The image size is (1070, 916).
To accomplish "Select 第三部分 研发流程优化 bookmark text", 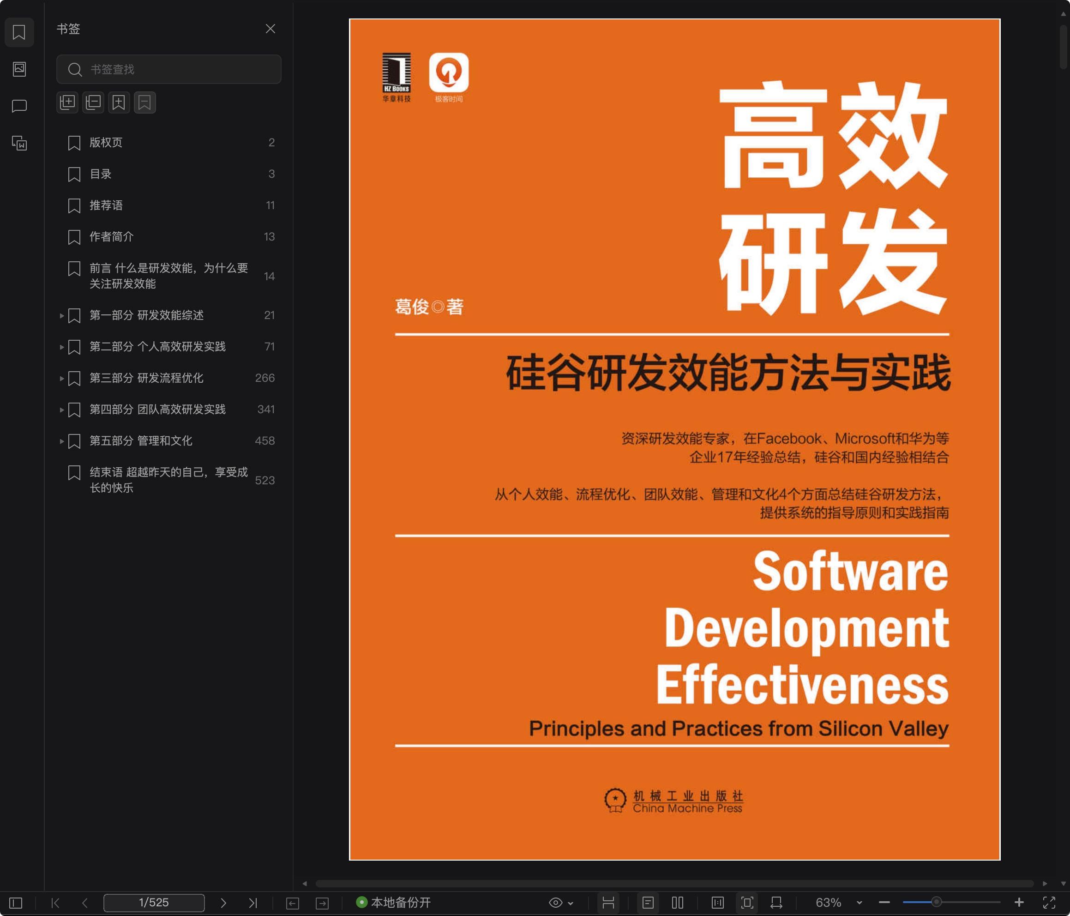I will pos(146,378).
